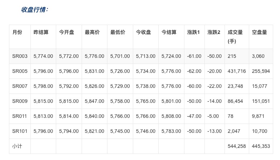Select the 今结算 column header

click(169, 32)
